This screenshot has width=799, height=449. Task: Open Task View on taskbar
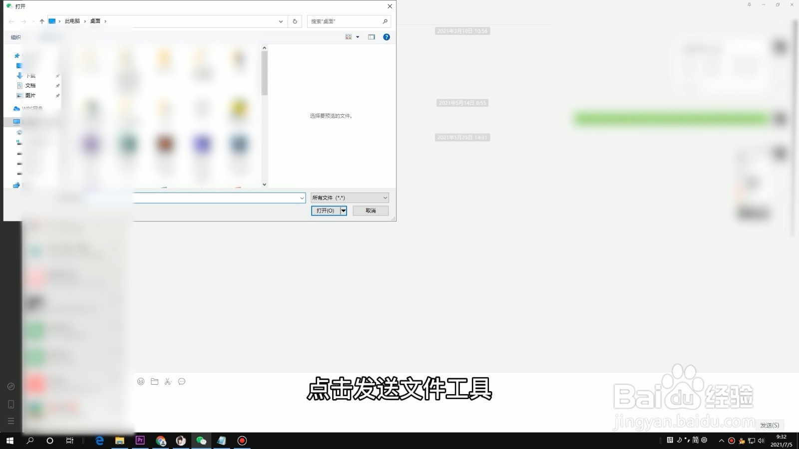[70, 441]
